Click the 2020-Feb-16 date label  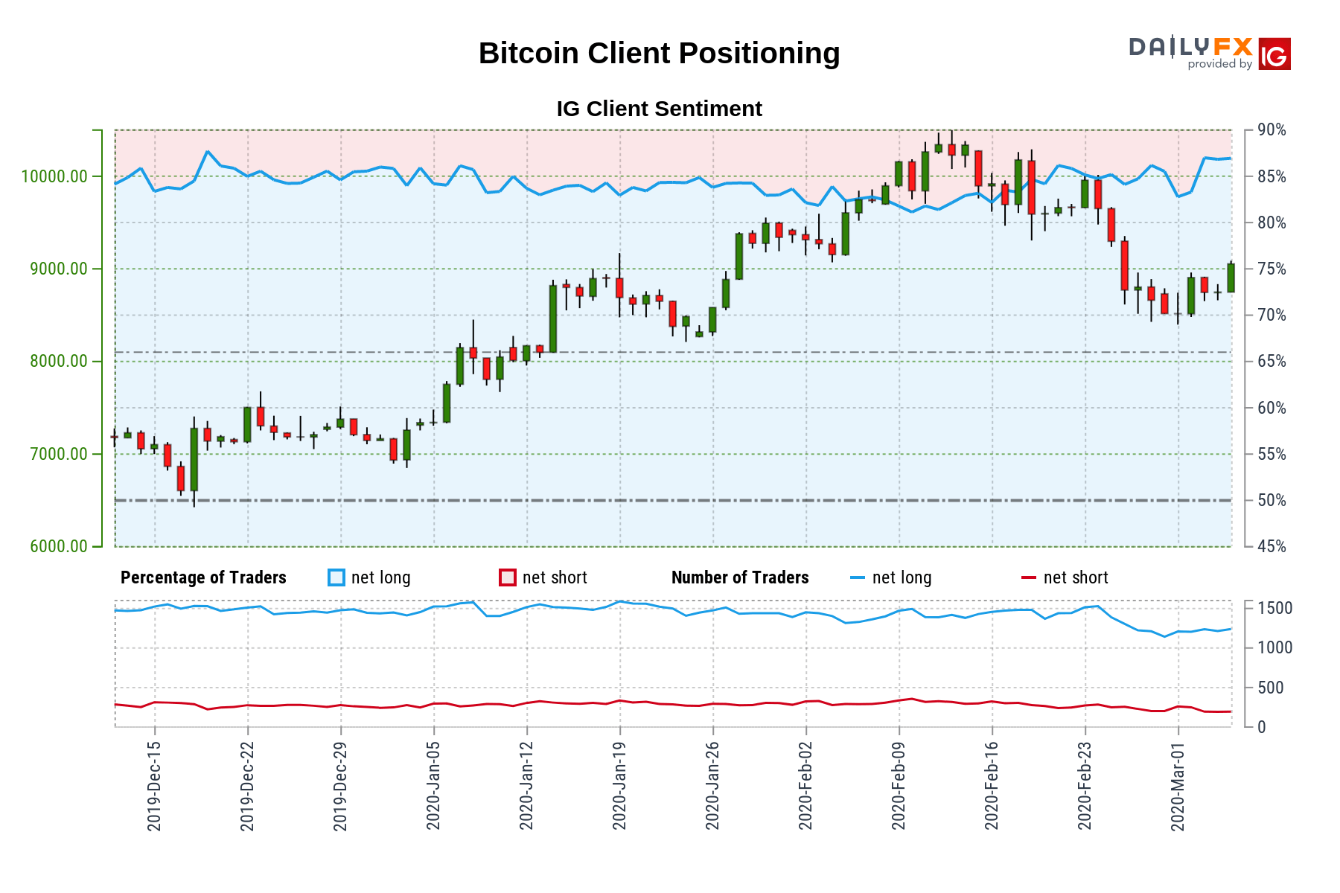click(x=992, y=786)
